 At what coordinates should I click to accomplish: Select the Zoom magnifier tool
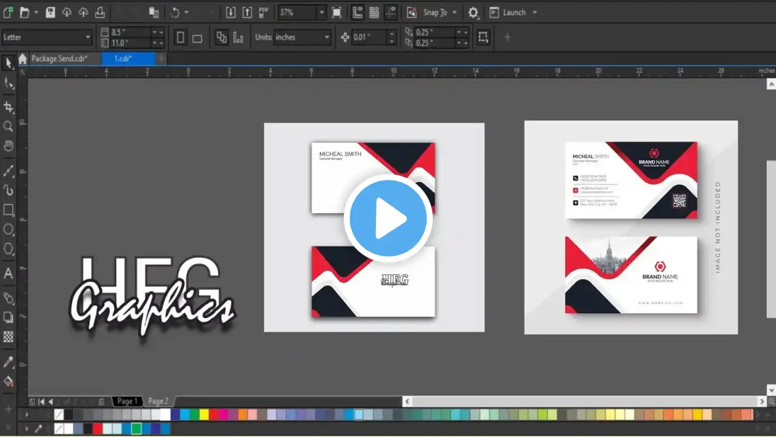pyautogui.click(x=8, y=126)
